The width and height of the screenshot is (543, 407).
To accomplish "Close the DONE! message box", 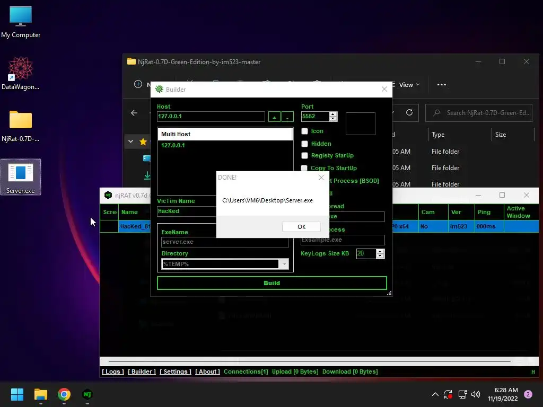I will [321, 177].
